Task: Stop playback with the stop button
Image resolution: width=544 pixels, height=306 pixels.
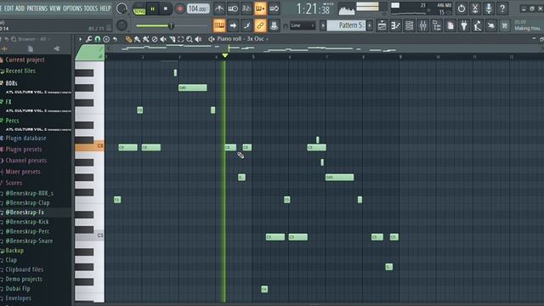Action: pos(166,8)
